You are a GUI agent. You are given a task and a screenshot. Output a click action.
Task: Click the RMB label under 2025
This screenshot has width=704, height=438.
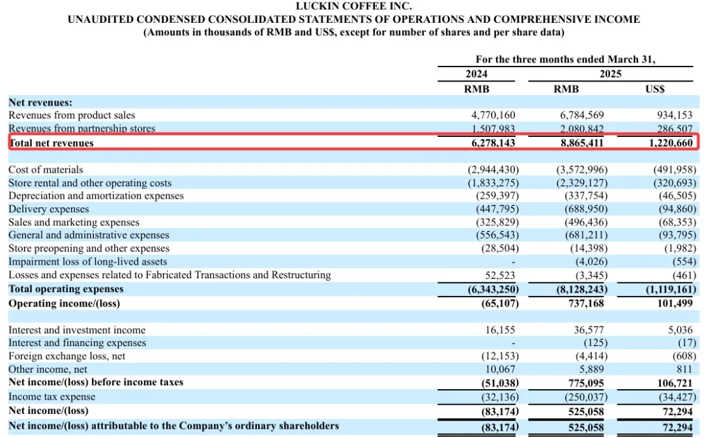click(x=566, y=89)
